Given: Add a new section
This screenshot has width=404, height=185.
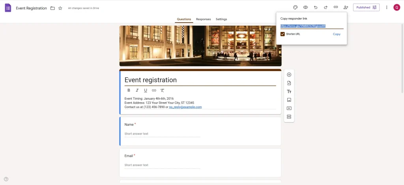Looking at the screenshot, I should pyautogui.click(x=289, y=117).
